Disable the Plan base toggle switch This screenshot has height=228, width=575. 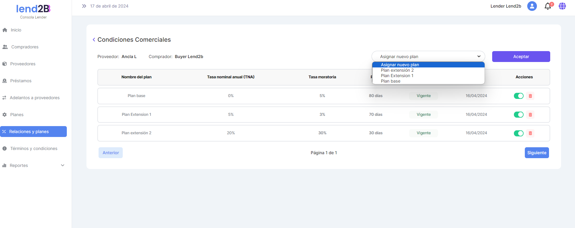[x=518, y=96]
